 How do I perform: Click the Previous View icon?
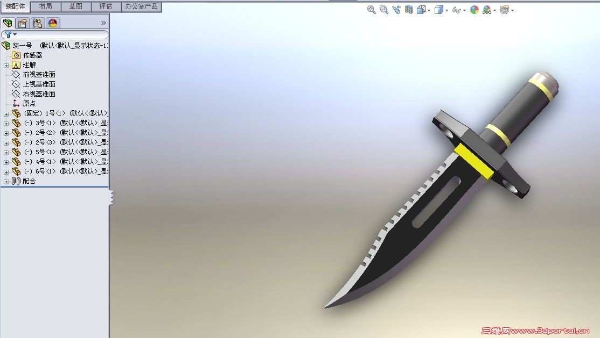[396, 10]
